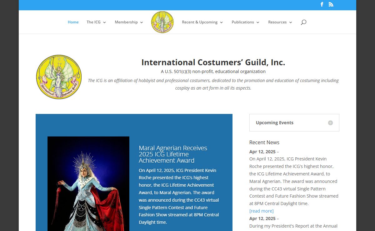Click the Maral Agnerian costume photo
The height and width of the screenshot is (231, 375).
click(x=88, y=184)
